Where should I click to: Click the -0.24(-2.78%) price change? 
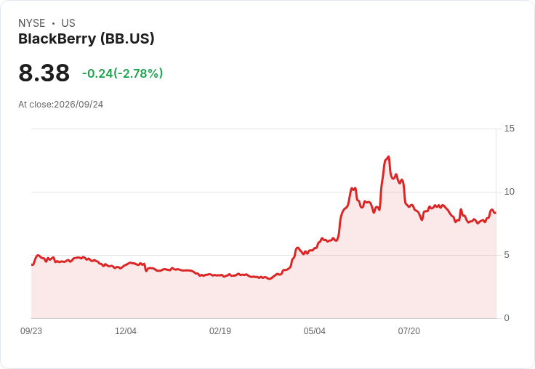point(123,73)
